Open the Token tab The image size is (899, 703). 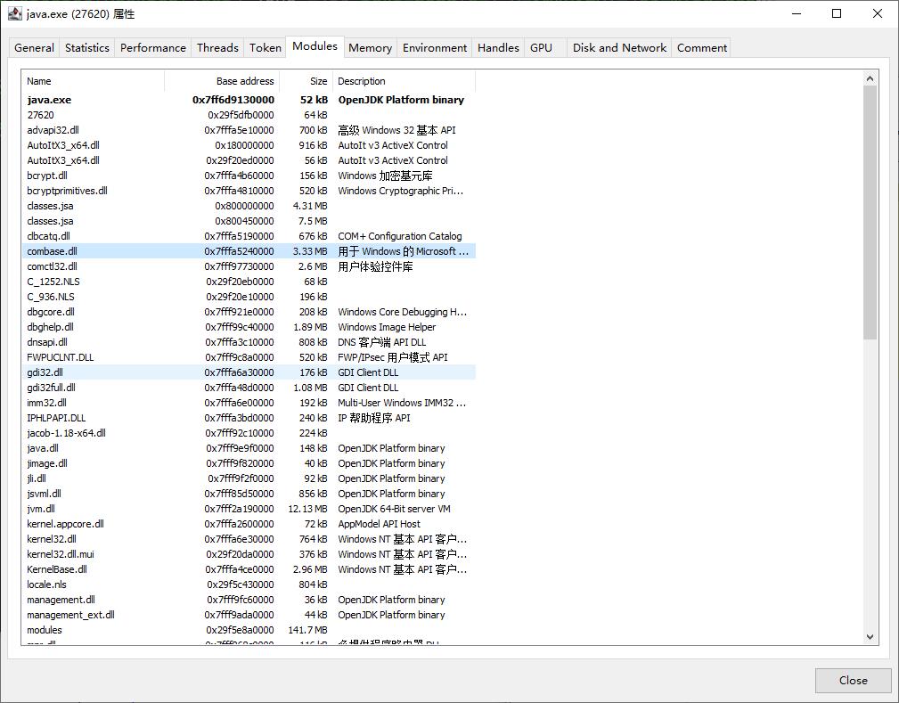266,47
